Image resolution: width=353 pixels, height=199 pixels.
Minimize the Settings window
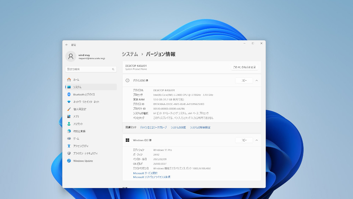[245, 43]
